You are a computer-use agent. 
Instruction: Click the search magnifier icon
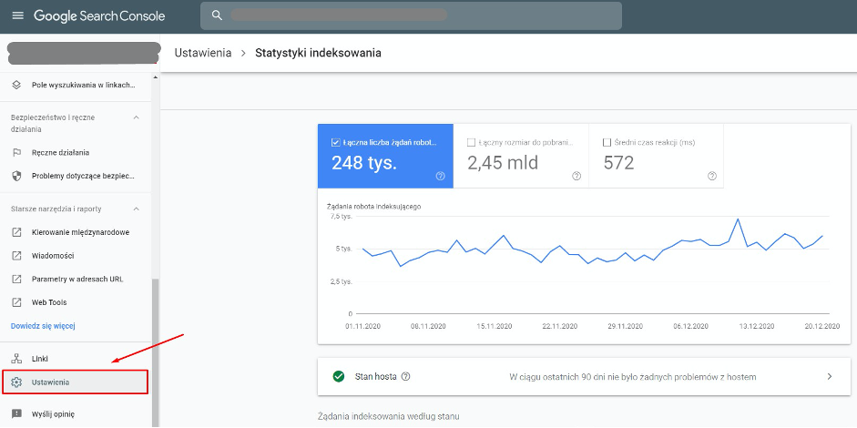click(217, 15)
